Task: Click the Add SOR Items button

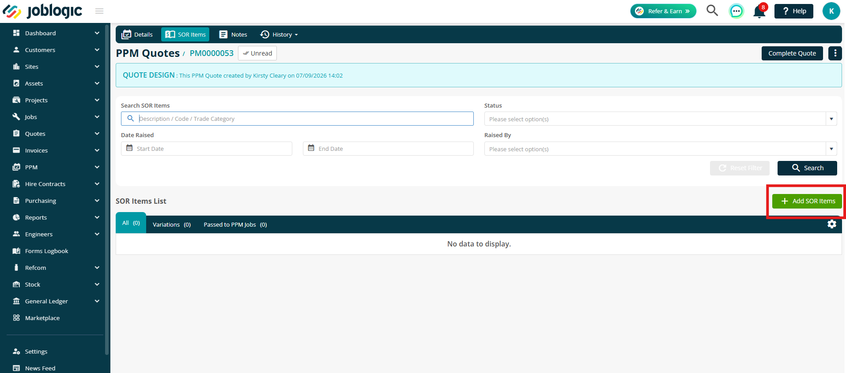Action: tap(807, 201)
